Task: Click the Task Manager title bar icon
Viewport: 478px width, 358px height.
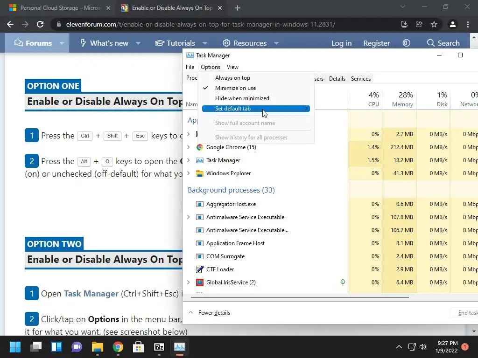Action: 190,55
